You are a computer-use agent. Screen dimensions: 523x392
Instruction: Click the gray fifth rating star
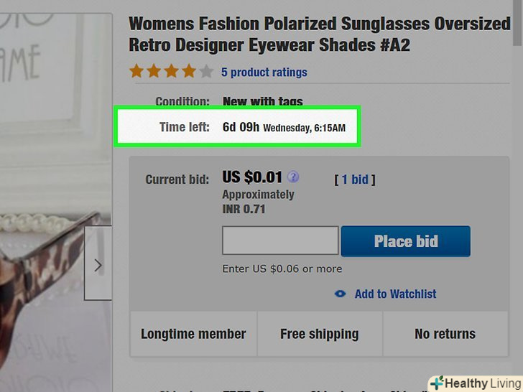click(206, 72)
